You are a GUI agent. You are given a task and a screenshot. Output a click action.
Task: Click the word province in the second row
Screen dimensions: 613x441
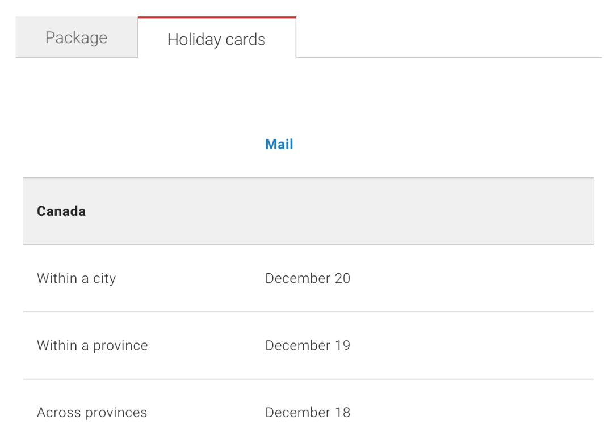(x=120, y=346)
